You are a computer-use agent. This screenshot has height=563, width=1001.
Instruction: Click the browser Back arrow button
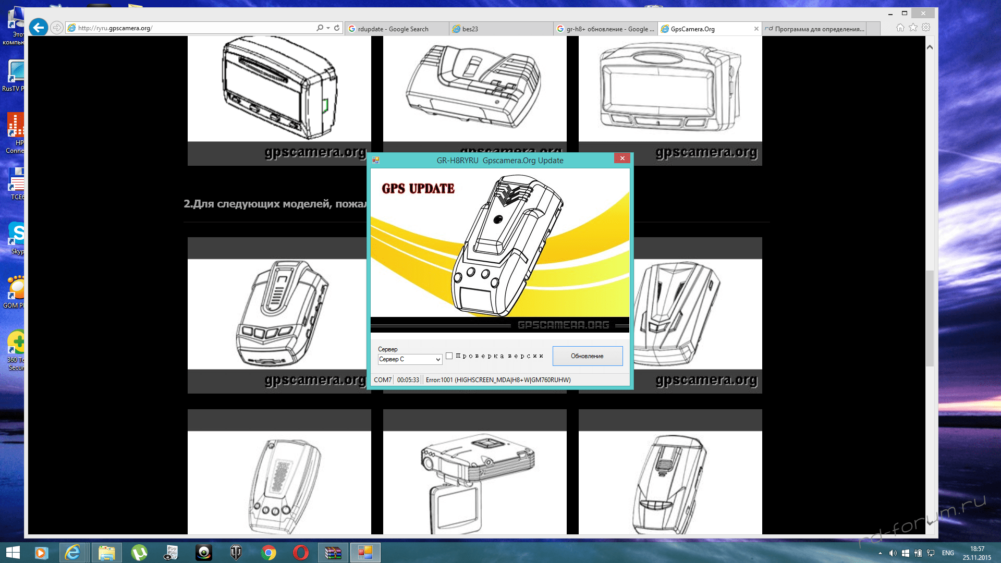point(39,27)
